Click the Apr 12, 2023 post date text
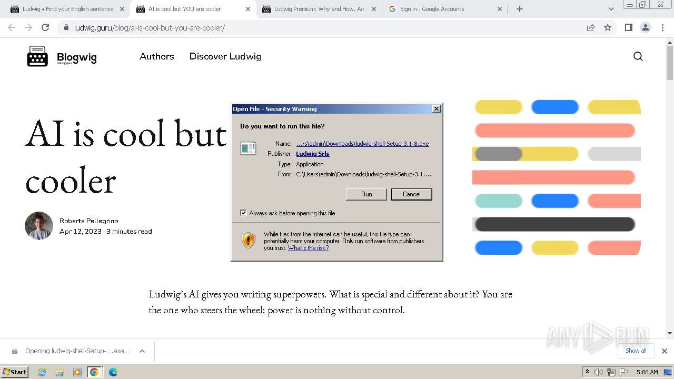 pos(80,231)
